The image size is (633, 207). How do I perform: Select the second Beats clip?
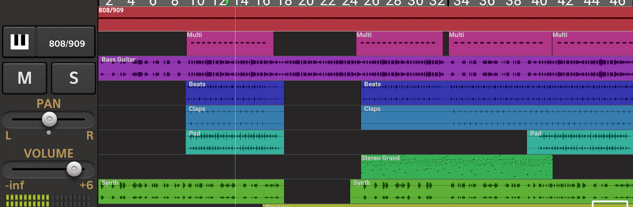[x=497, y=93]
